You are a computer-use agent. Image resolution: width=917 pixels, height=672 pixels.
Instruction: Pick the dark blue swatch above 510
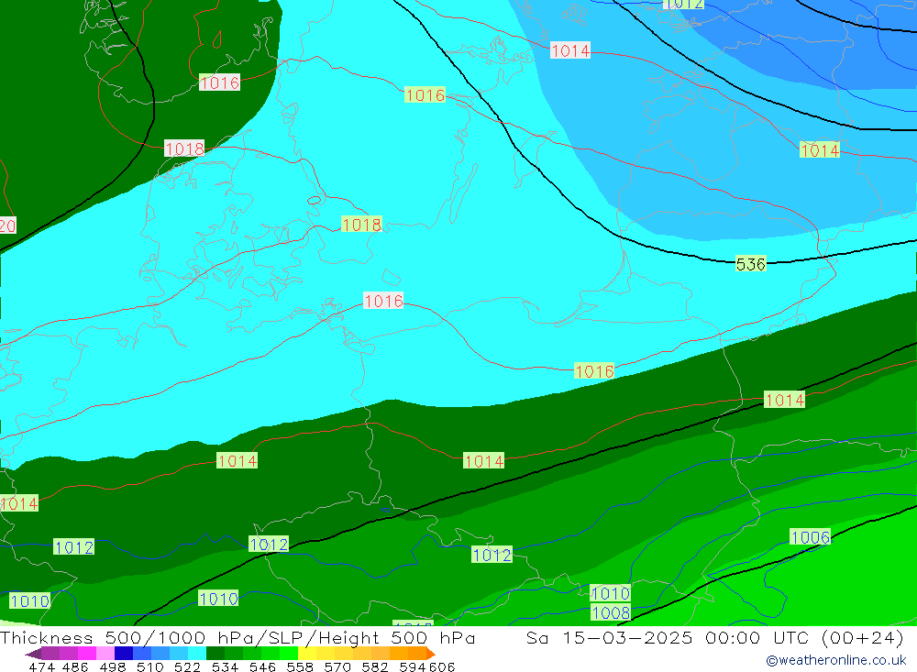124,654
